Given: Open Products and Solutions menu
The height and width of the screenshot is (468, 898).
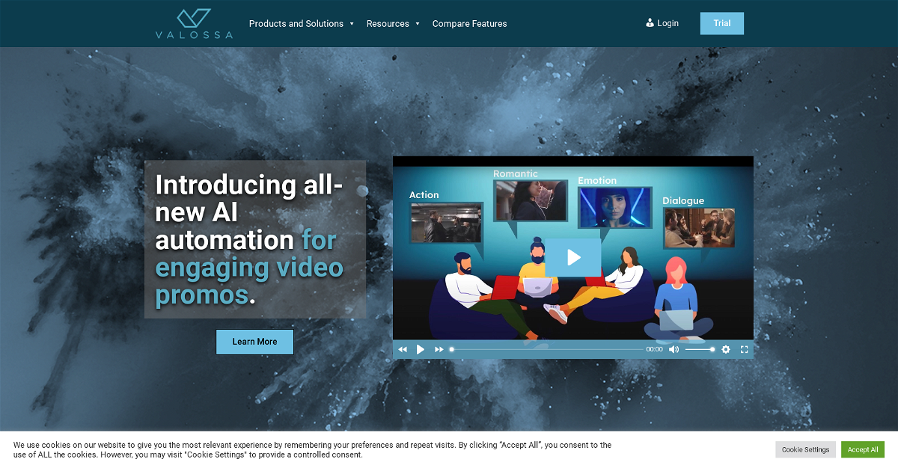Looking at the screenshot, I should pyautogui.click(x=296, y=24).
